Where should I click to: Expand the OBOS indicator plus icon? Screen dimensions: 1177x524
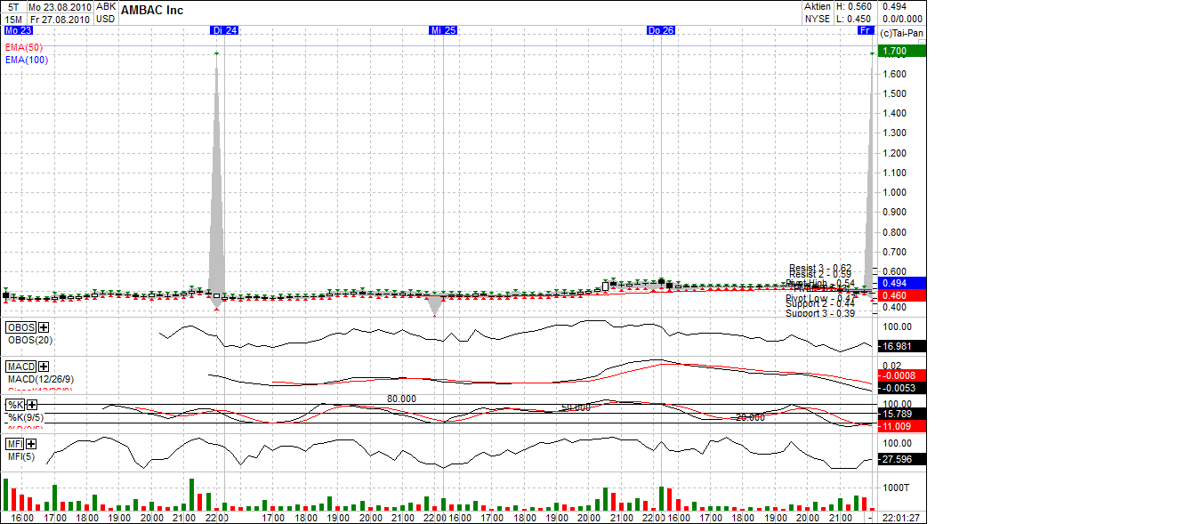[x=44, y=327]
